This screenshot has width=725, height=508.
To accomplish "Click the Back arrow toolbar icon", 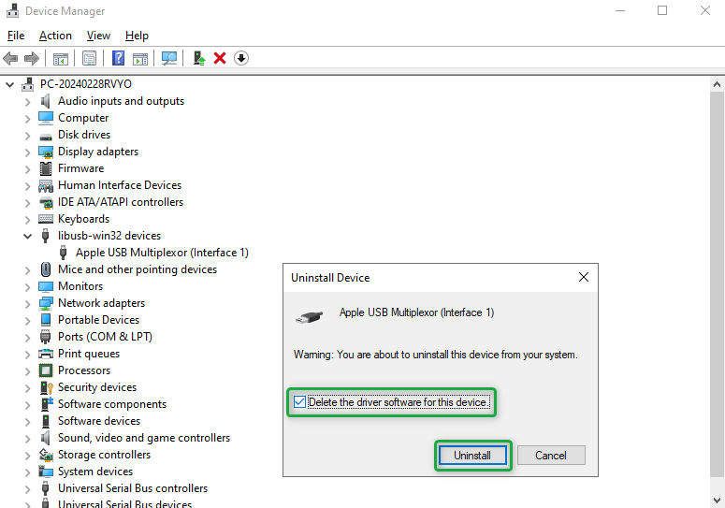I will 10,58.
